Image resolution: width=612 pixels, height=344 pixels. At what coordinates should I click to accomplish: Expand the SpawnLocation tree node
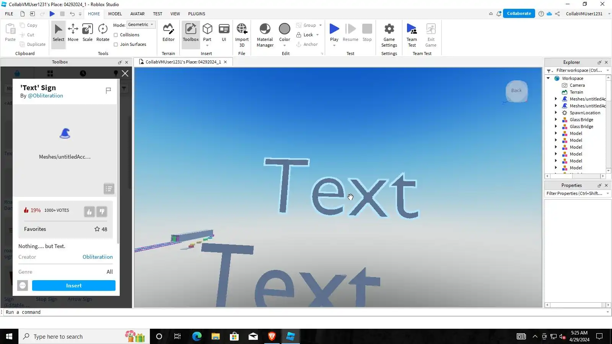(556, 113)
